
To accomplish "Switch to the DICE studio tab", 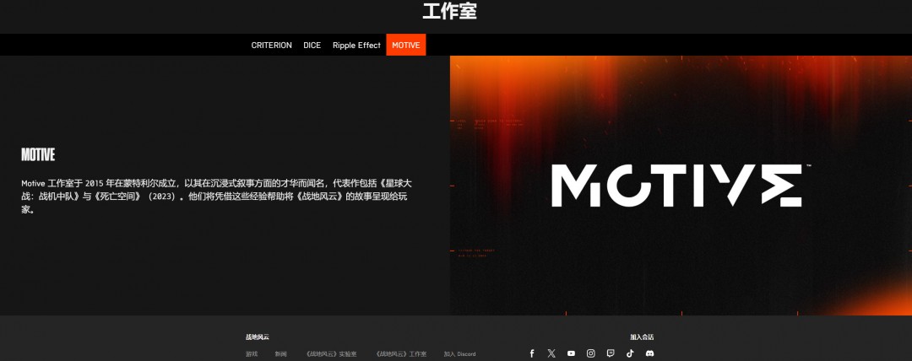I will point(312,45).
